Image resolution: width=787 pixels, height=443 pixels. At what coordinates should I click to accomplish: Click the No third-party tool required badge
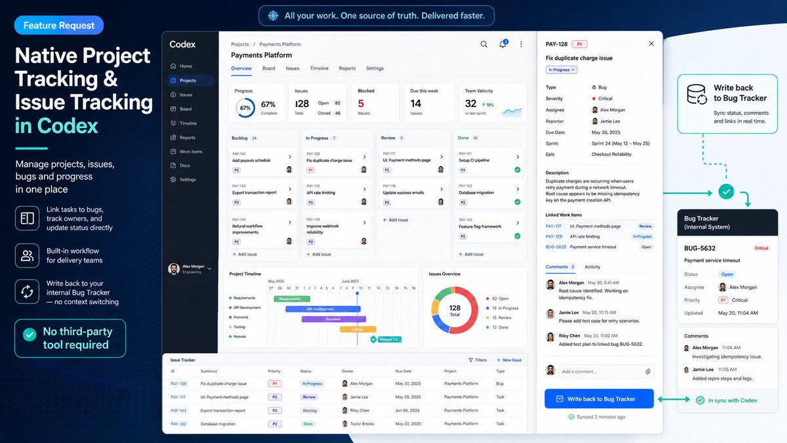(70, 339)
